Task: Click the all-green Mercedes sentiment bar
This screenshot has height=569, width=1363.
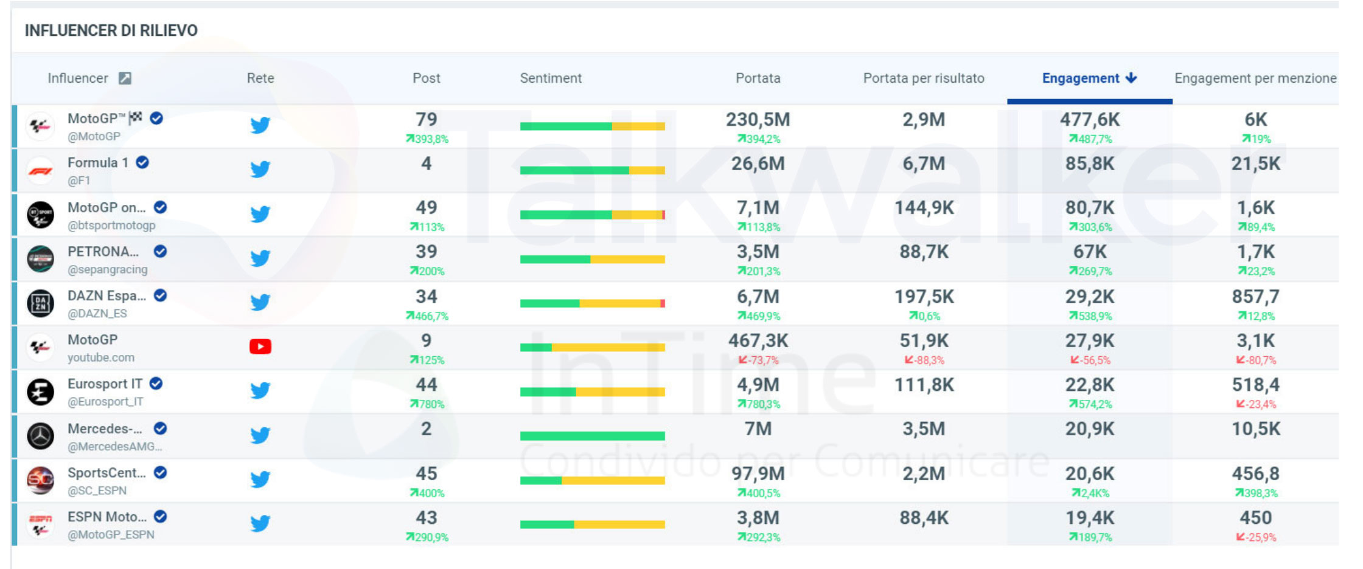Action: click(593, 436)
